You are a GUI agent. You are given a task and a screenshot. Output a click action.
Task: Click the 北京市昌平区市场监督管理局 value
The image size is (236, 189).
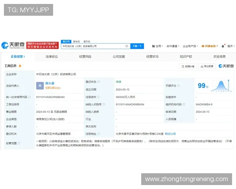[53, 134]
